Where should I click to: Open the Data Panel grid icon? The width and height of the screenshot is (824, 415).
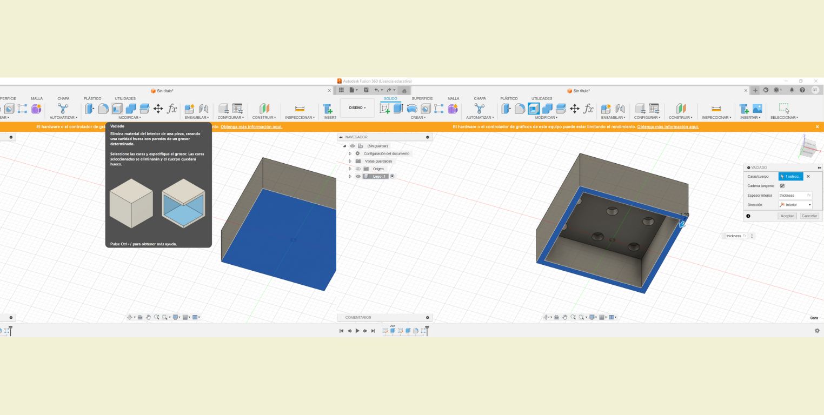pos(341,90)
